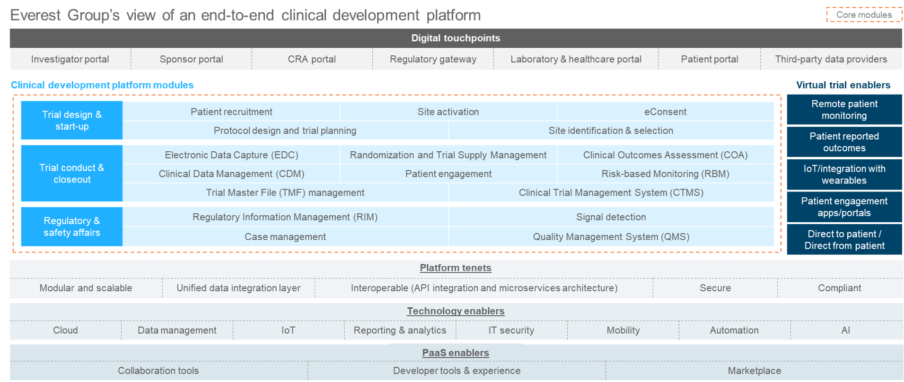904x382 pixels.
Task: Click the Platform tenets heading
Action: point(456,268)
